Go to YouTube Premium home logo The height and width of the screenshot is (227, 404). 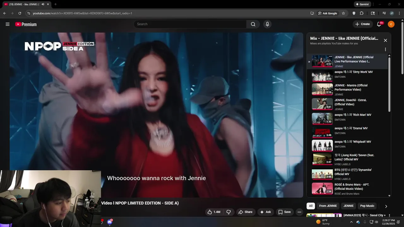point(26,24)
